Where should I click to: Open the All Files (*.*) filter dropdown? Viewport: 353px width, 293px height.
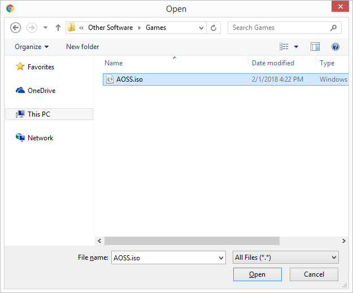285,258
